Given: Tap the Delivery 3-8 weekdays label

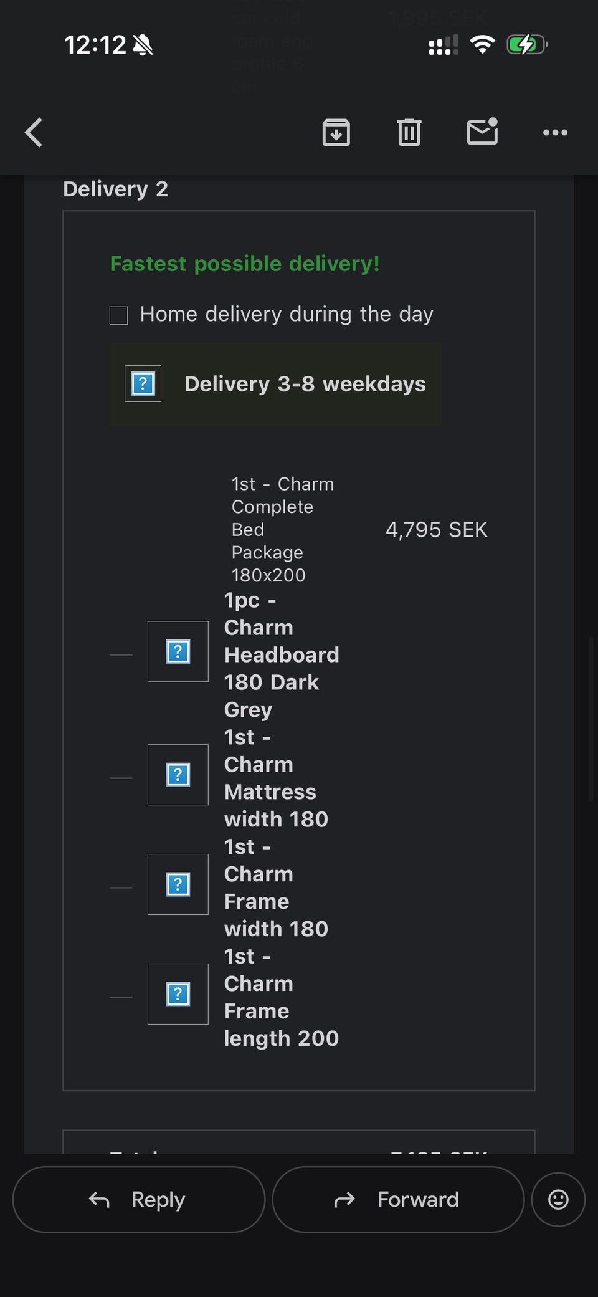Looking at the screenshot, I should click(305, 384).
